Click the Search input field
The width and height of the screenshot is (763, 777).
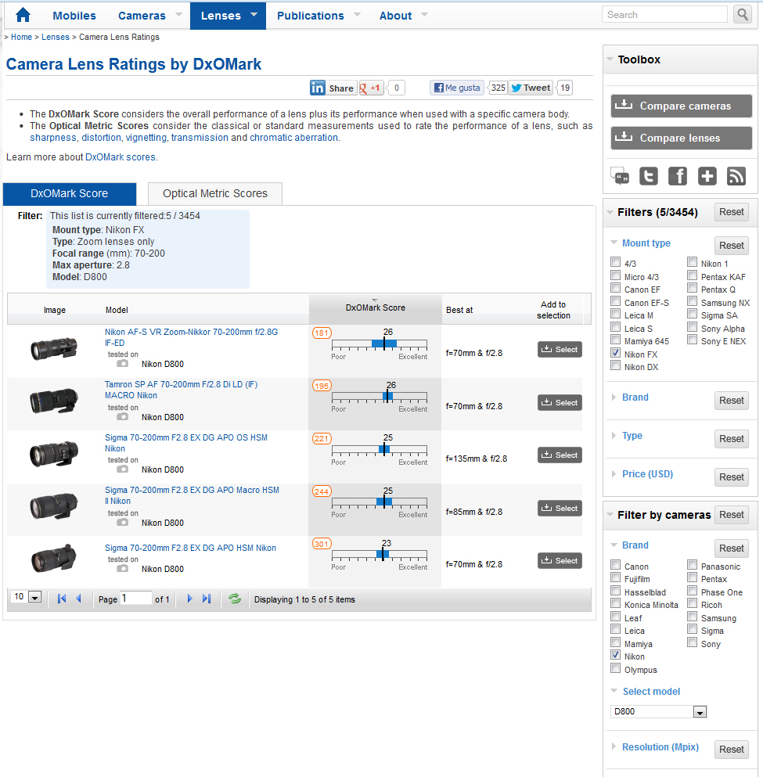point(664,14)
